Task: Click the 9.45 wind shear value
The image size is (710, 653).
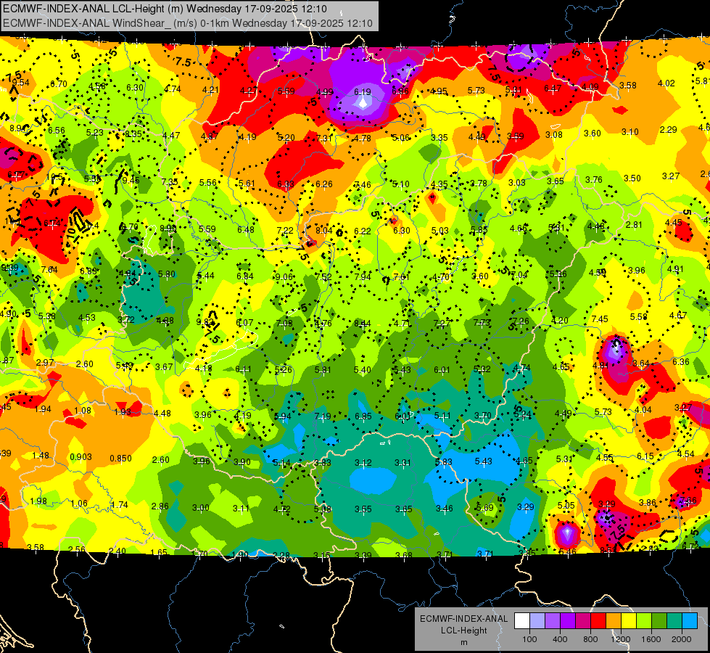Action: [x=131, y=180]
